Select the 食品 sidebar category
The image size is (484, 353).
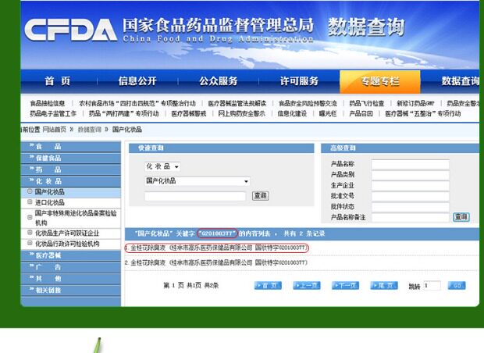coord(71,146)
